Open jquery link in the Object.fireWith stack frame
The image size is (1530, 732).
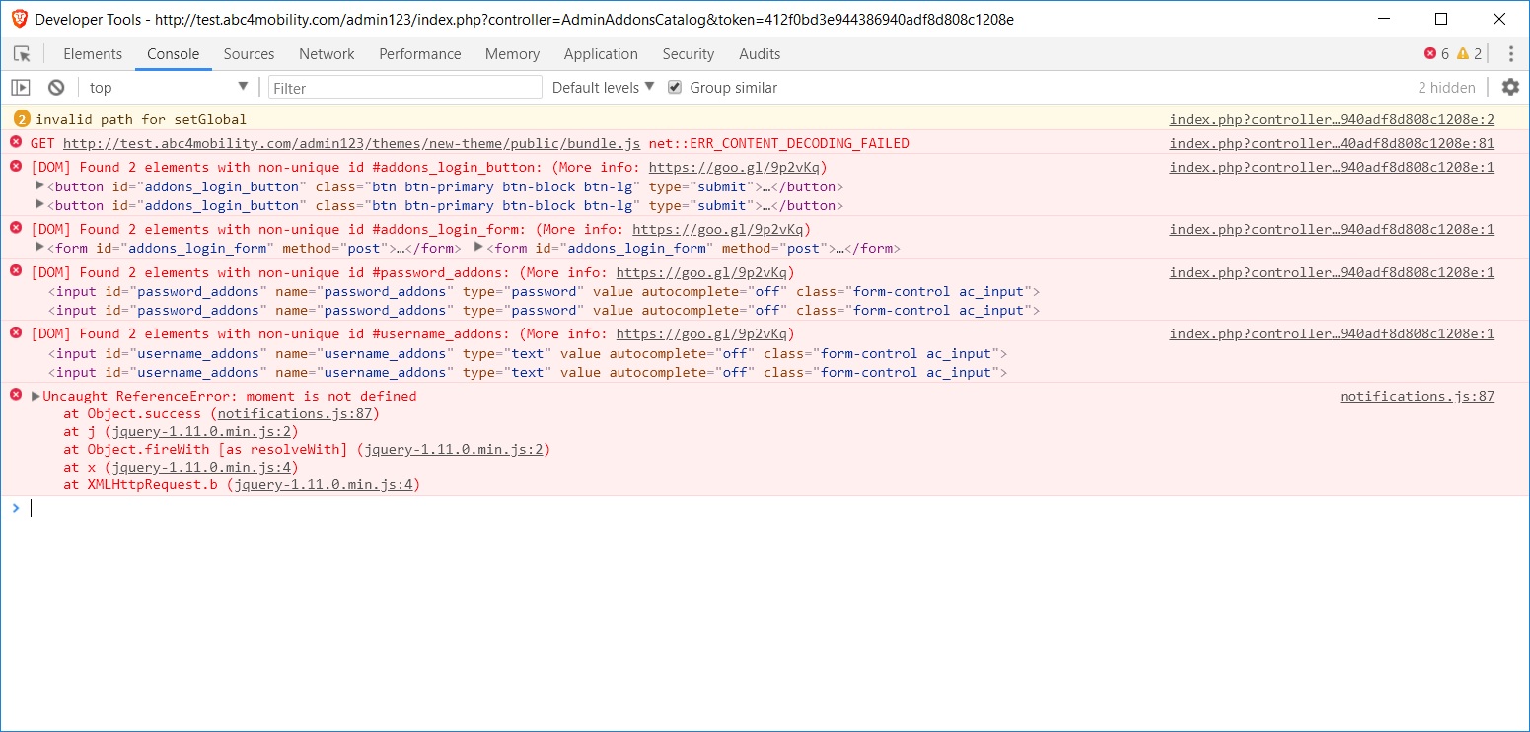[453, 449]
